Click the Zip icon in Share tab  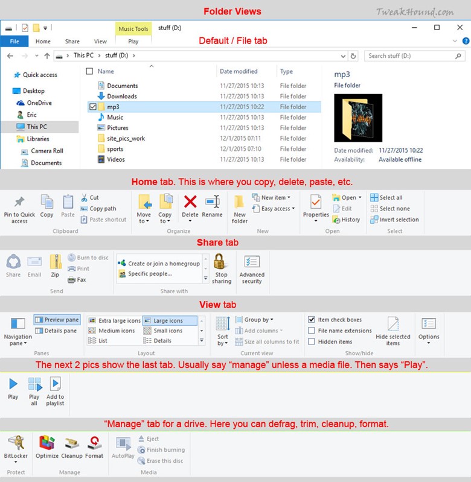pos(56,262)
